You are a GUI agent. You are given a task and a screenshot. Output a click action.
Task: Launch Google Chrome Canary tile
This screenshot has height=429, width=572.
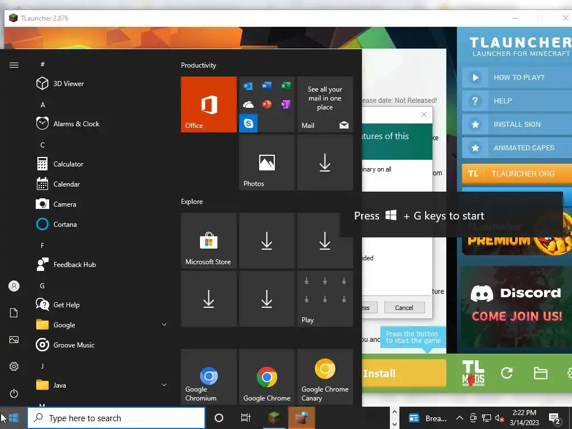(325, 377)
